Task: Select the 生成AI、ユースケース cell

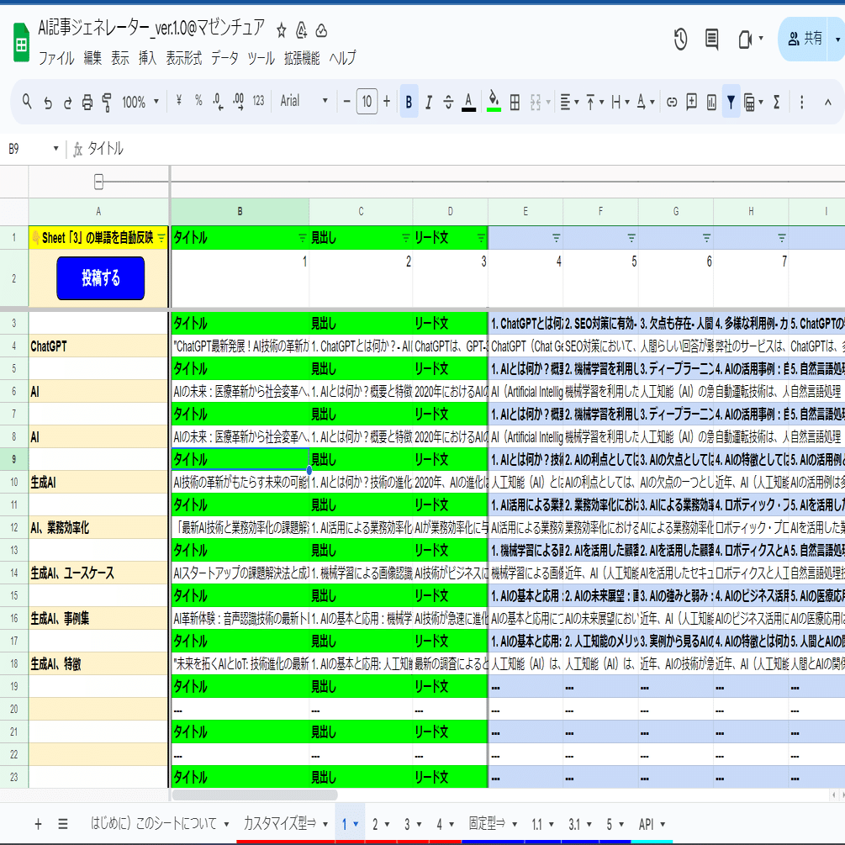Action: pos(98,573)
